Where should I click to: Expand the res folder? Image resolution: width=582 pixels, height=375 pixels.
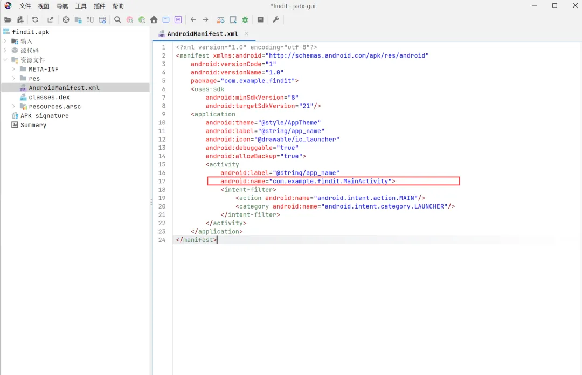(x=13, y=78)
